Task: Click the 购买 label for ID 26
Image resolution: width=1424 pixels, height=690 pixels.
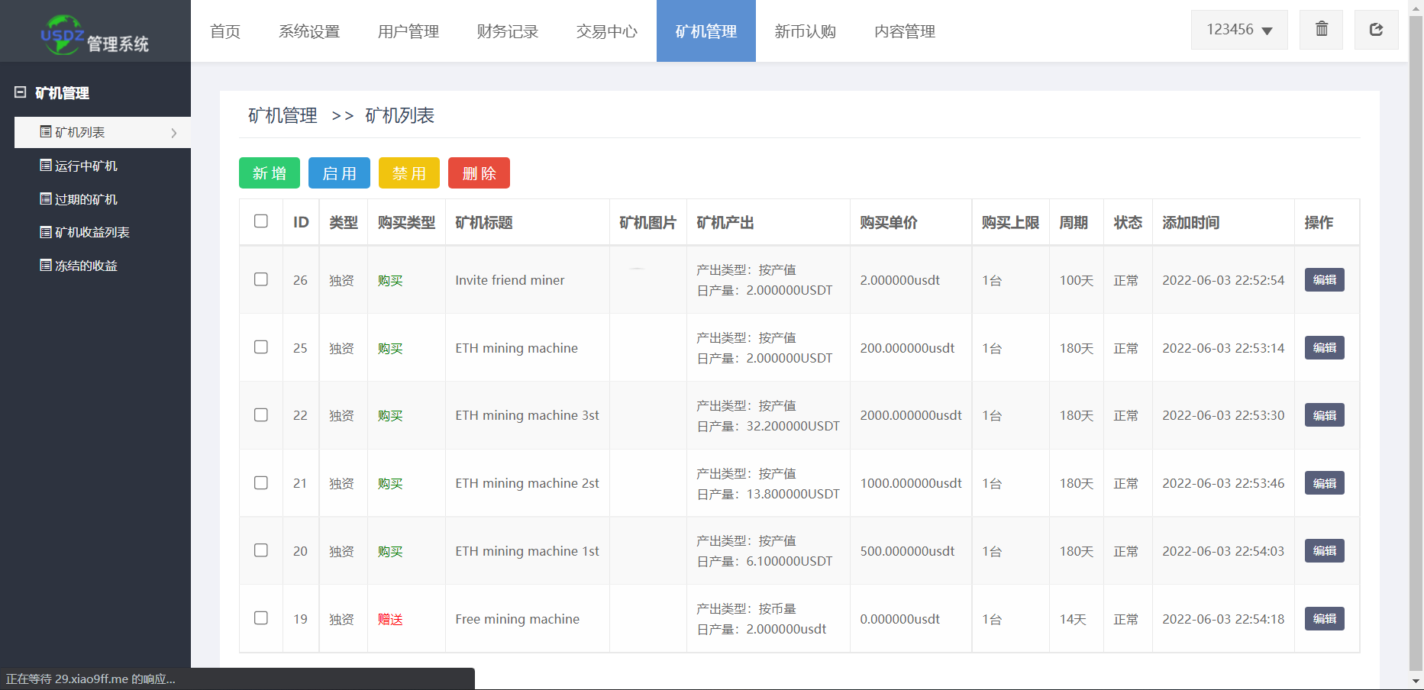Action: click(390, 280)
